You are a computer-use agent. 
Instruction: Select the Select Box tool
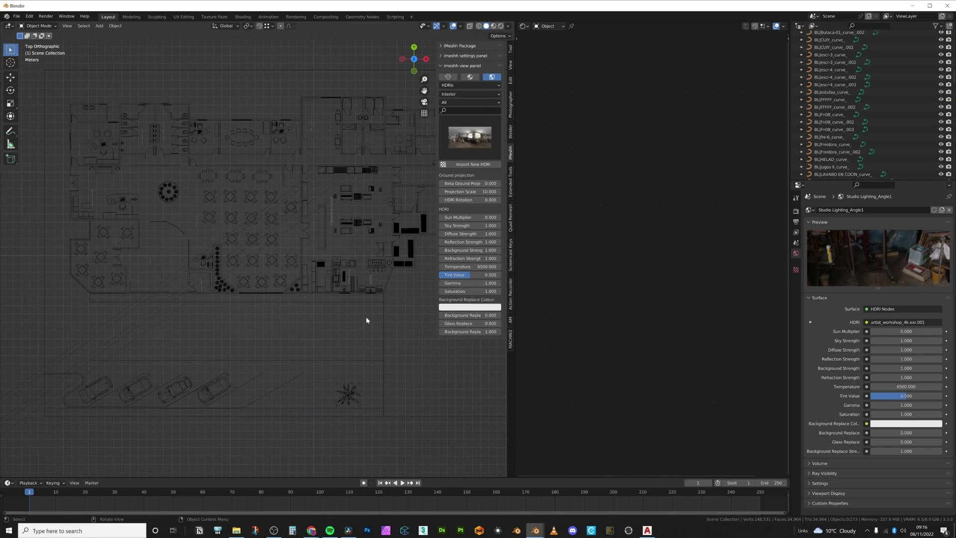pyautogui.click(x=10, y=50)
